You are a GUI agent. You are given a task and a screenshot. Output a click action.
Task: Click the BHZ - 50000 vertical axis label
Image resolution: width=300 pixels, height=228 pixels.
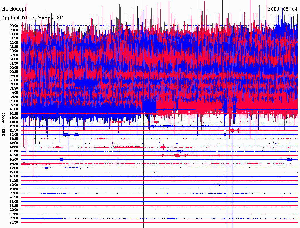4,124
